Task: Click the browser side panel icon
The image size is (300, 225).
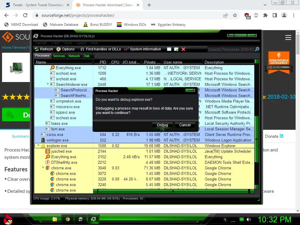Action: (x=275, y=15)
